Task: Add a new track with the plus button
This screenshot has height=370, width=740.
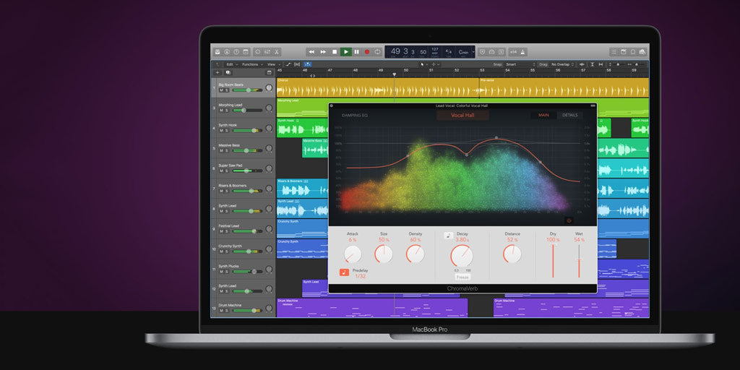Action: (217, 73)
